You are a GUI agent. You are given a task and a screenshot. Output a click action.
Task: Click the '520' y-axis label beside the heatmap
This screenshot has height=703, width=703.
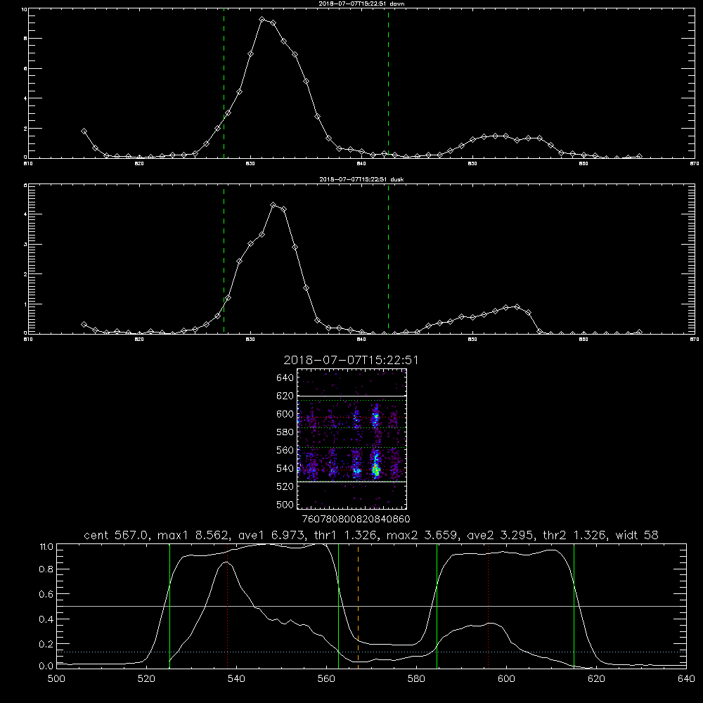tap(285, 486)
